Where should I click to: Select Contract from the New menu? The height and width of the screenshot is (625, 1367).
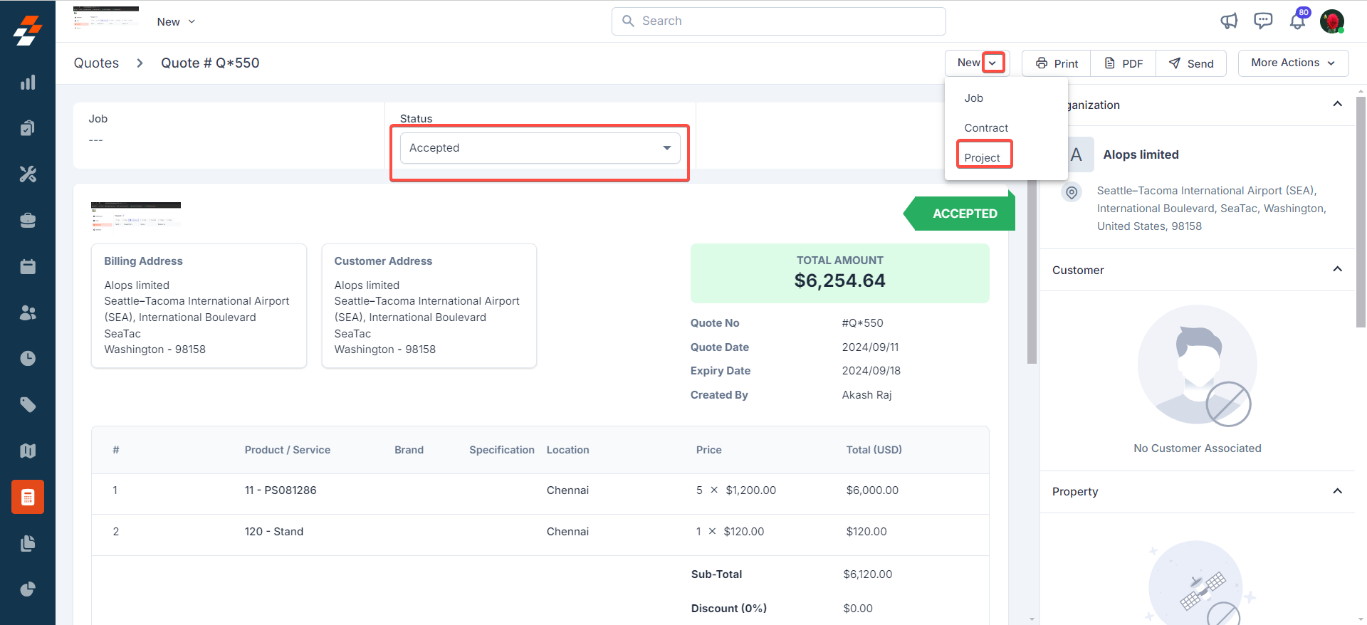tap(986, 128)
